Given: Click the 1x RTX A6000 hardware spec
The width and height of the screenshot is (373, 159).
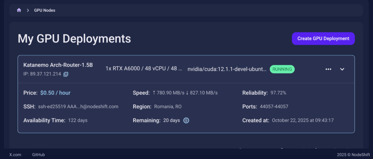Looking at the screenshot, I should click(144, 68).
